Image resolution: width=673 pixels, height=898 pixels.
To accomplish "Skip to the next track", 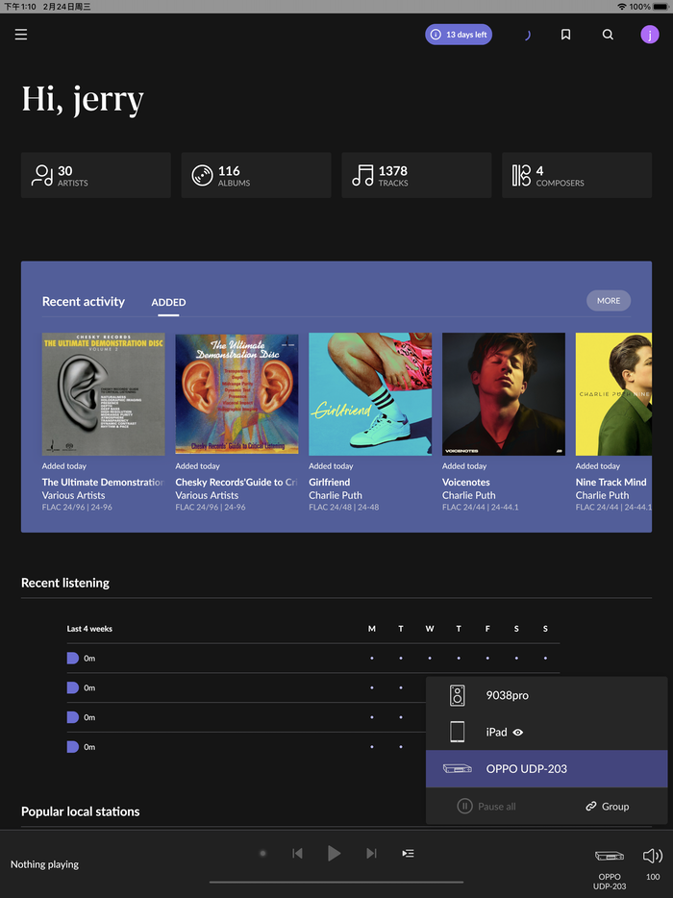I will (x=371, y=853).
